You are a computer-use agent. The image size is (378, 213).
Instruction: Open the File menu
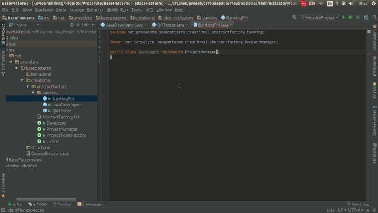click(5, 10)
